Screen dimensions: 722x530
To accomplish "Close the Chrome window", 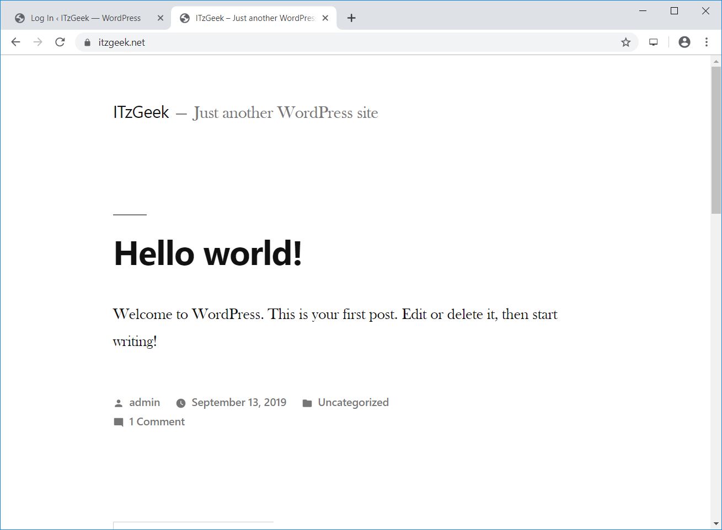I will click(x=705, y=11).
